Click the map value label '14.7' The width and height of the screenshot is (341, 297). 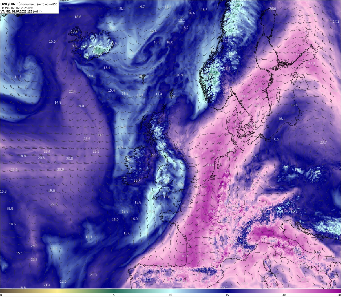click(141, 7)
